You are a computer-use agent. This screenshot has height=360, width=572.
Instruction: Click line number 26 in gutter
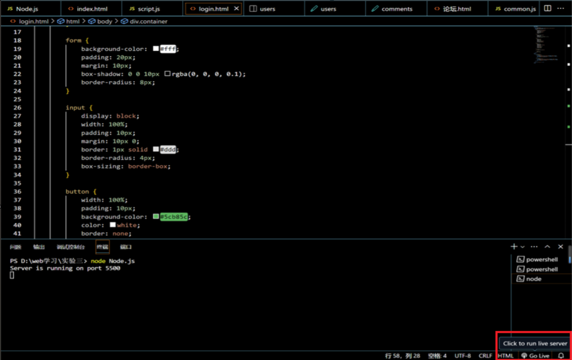pos(17,107)
